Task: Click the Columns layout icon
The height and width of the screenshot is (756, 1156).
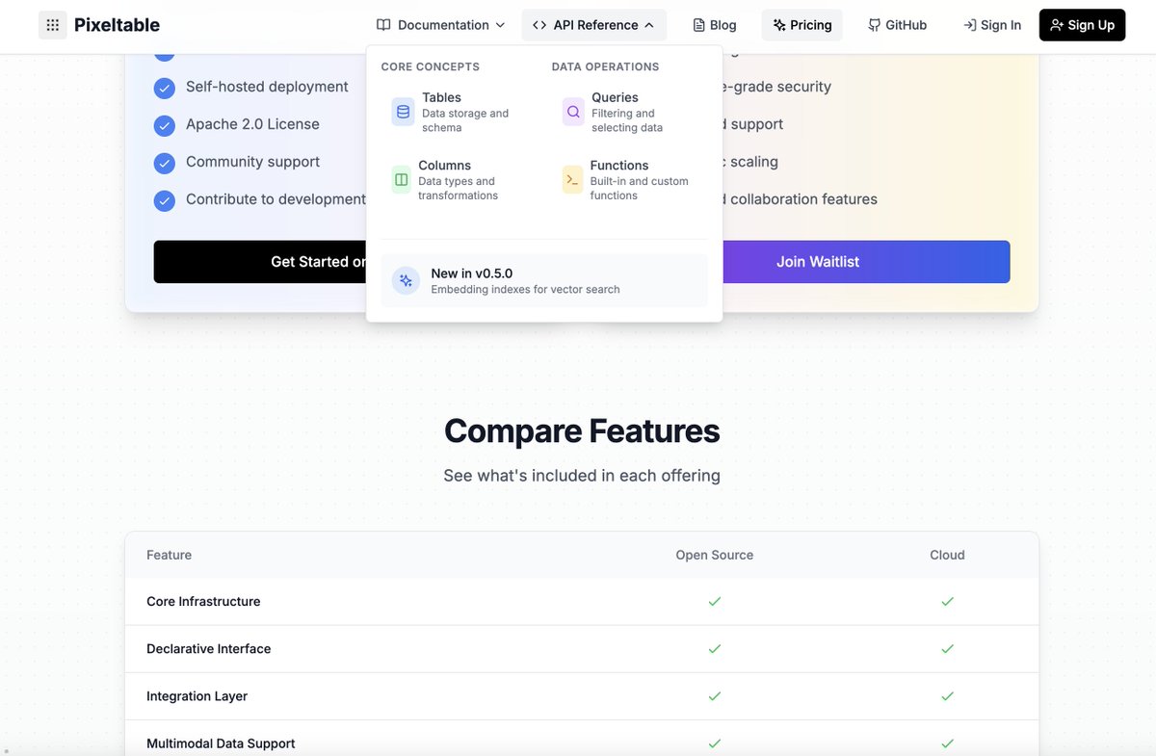Action: coord(402,180)
